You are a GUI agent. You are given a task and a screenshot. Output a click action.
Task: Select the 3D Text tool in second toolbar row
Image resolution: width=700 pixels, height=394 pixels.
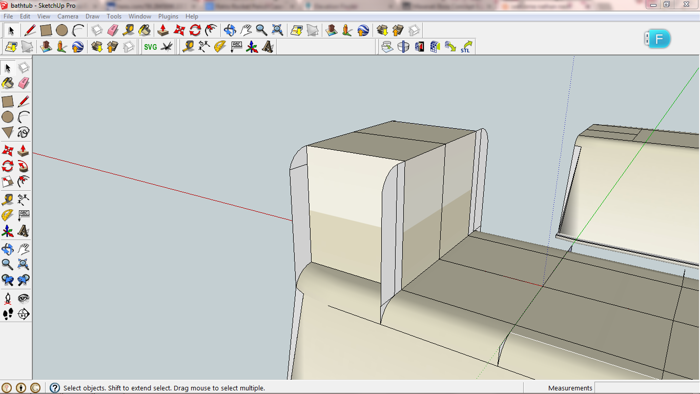tap(268, 47)
